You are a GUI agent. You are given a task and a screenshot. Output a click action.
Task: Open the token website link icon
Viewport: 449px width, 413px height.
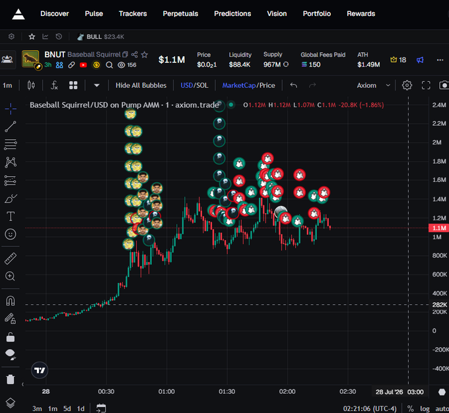tap(71, 65)
